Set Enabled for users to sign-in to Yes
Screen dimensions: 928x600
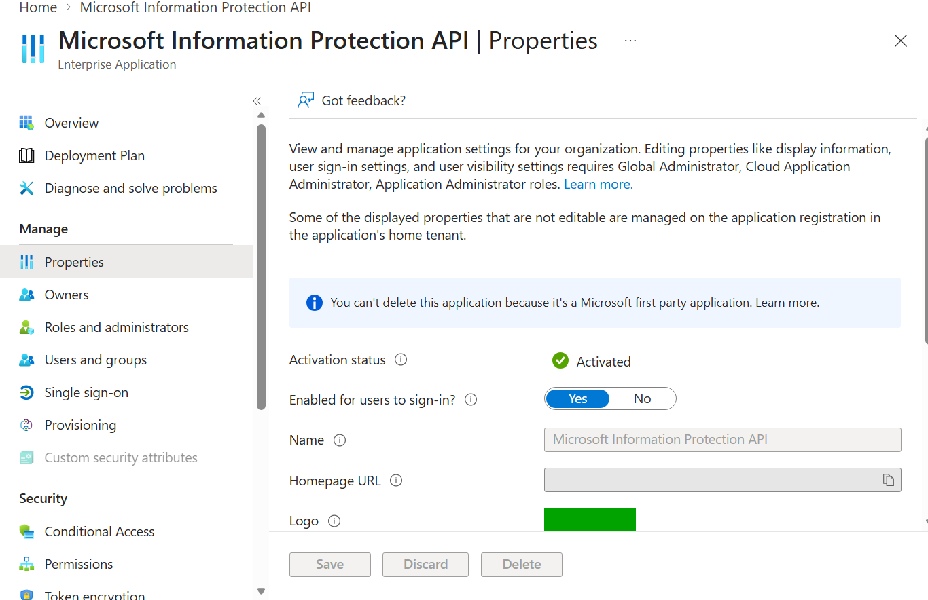[577, 398]
